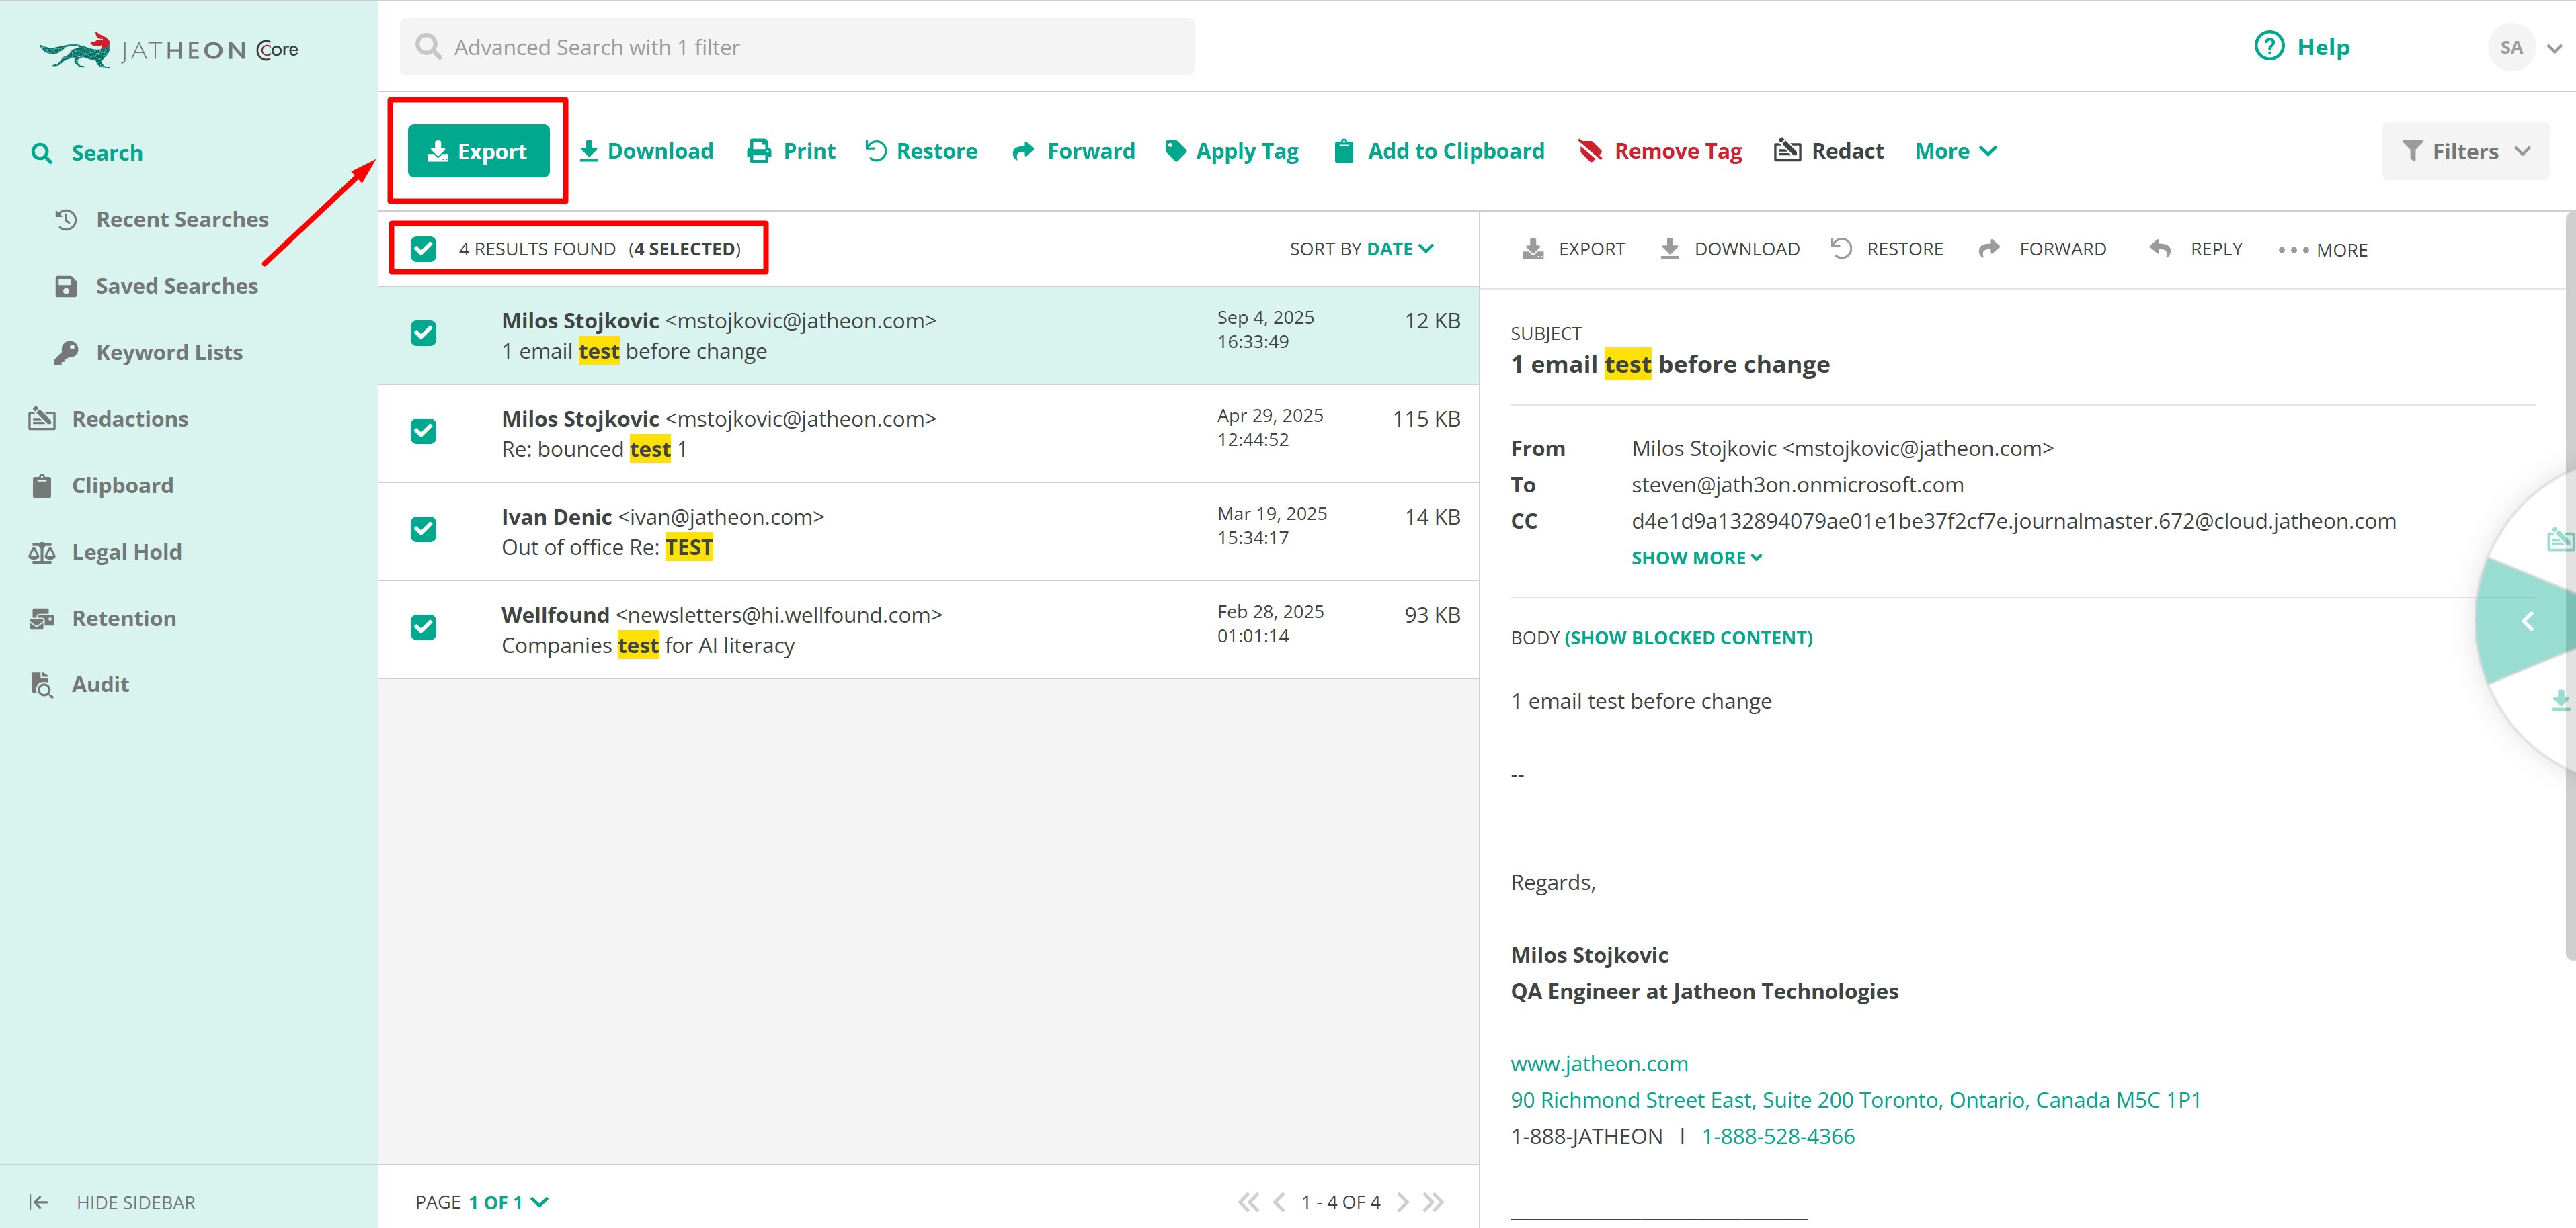The width and height of the screenshot is (2576, 1228).
Task: Go to the last page of results
Action: [x=1434, y=1202]
